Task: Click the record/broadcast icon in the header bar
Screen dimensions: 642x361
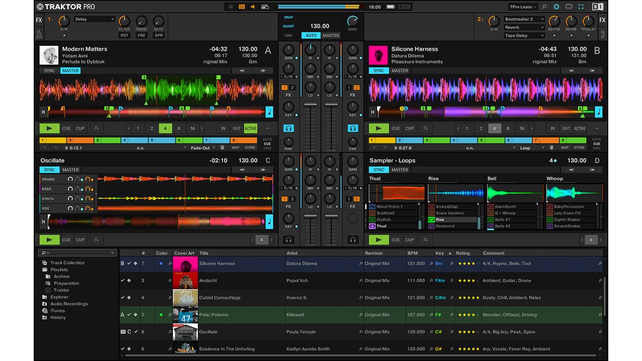Action: (231, 6)
